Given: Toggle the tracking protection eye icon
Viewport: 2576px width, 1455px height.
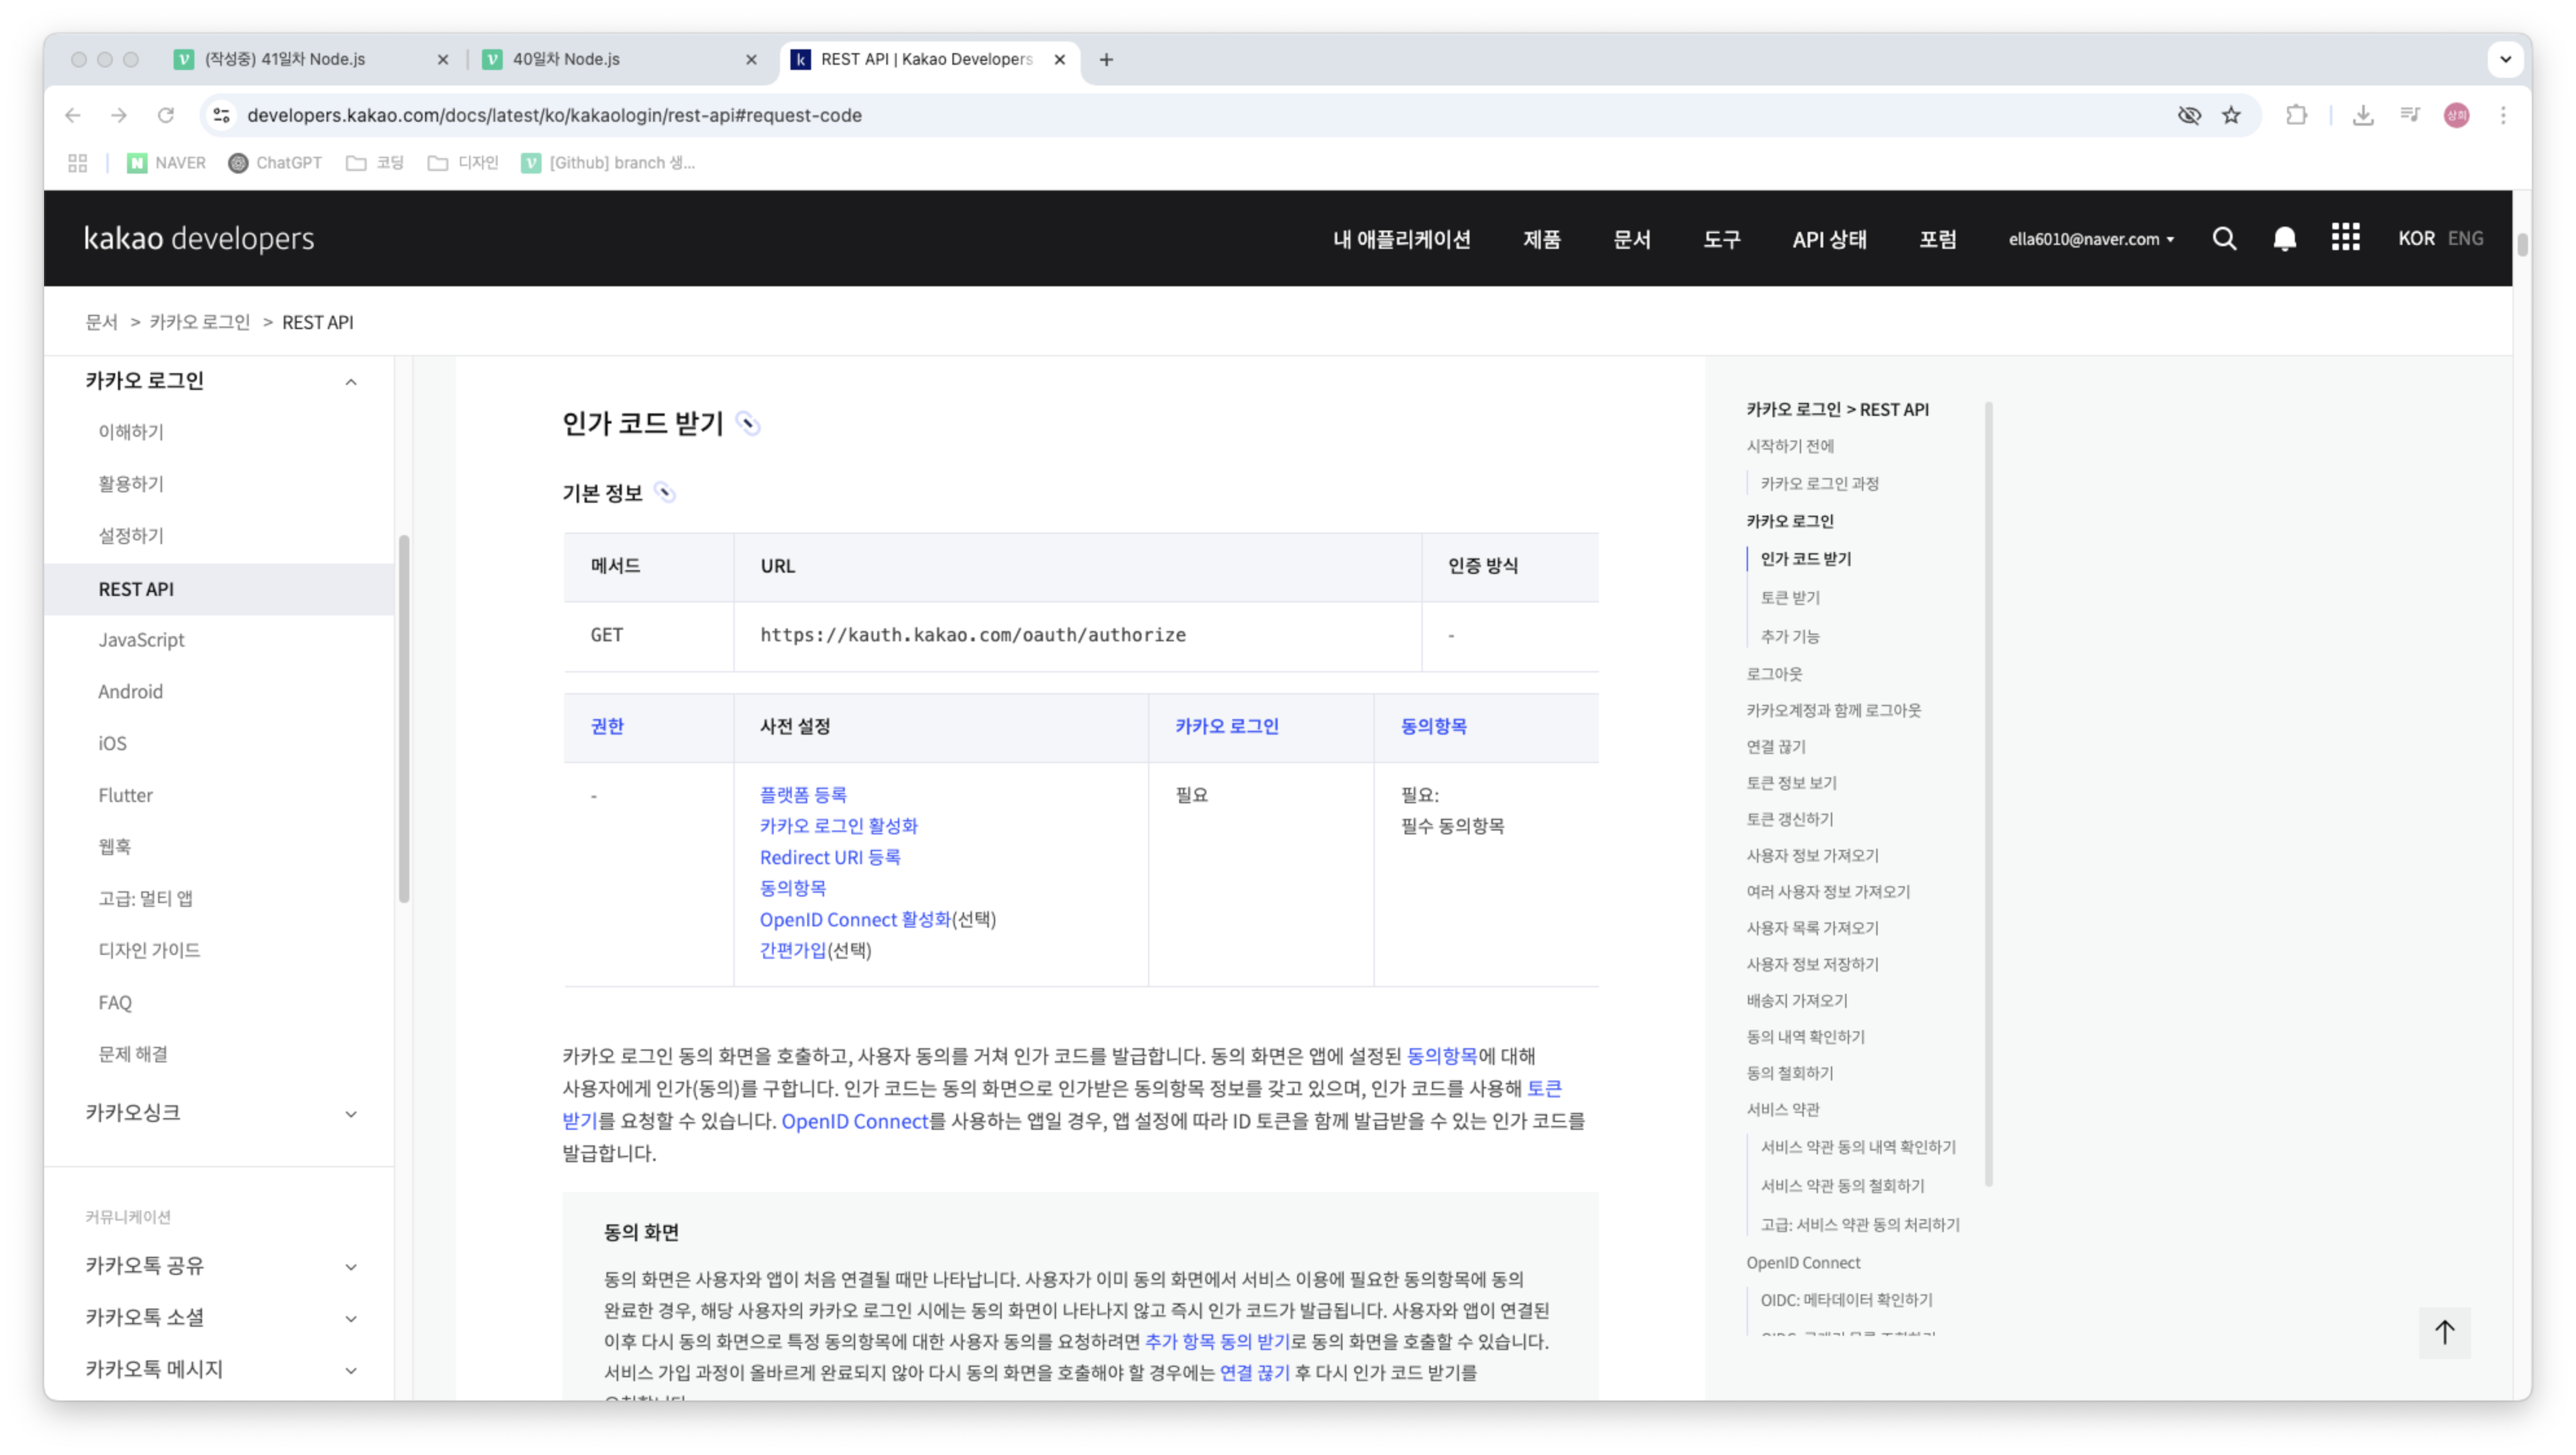Looking at the screenshot, I should coord(2189,115).
